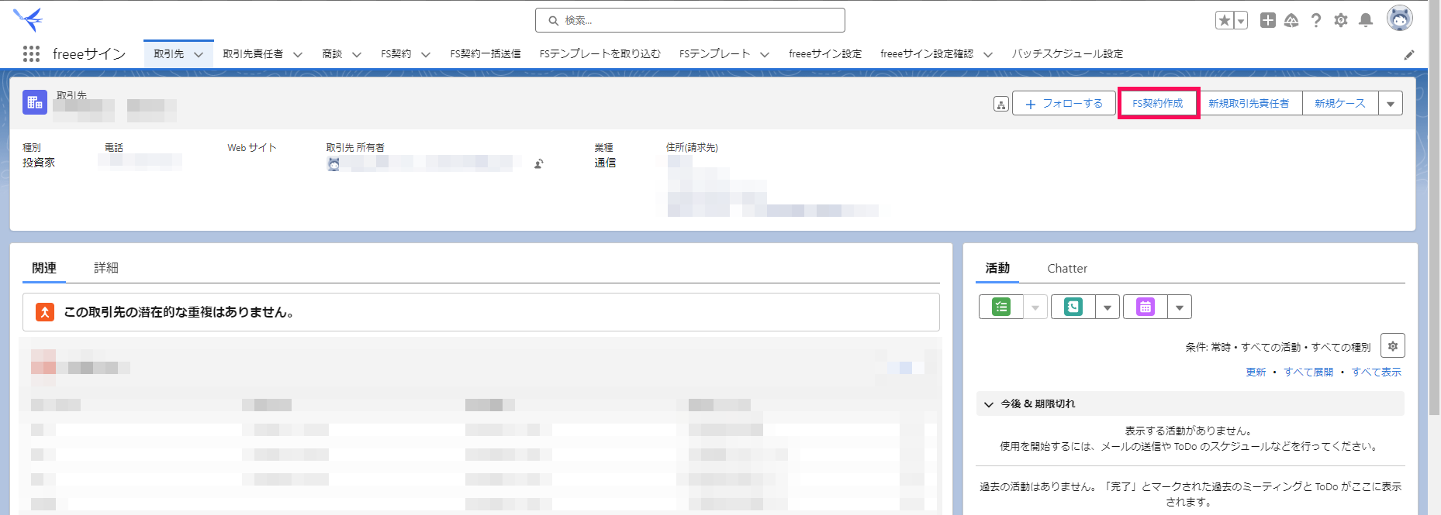The height and width of the screenshot is (515, 1441).
Task: Click the freee Sign bird logo
Action: (29, 19)
